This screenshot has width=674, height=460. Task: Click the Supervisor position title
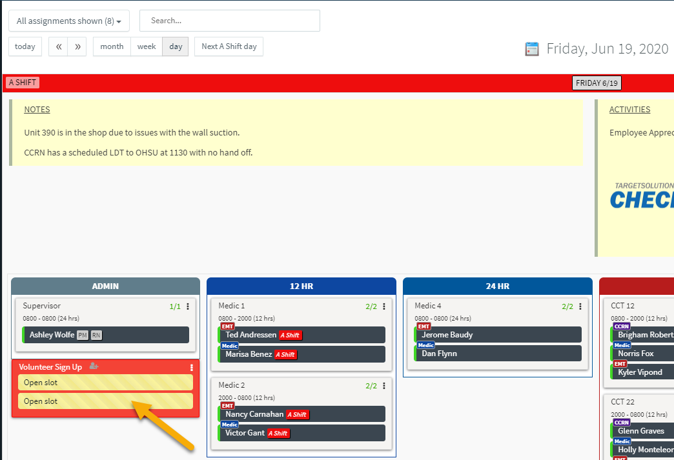[x=42, y=306]
